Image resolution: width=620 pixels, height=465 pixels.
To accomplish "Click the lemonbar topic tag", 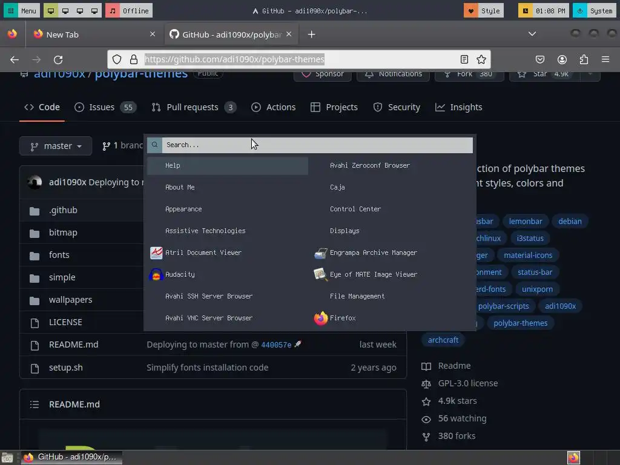I will 526,222.
